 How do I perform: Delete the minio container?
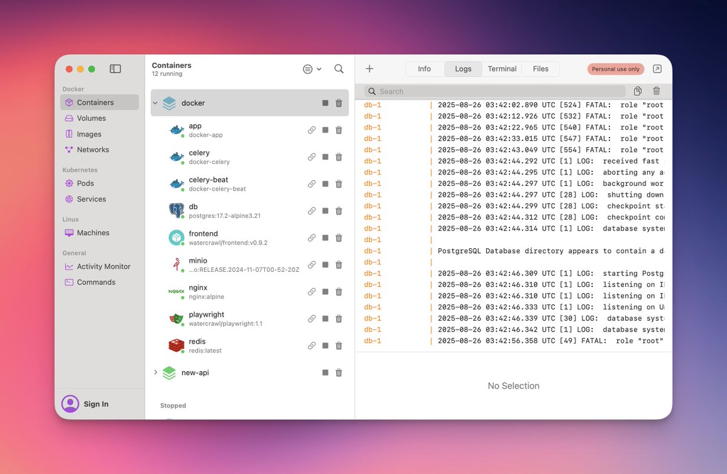tap(339, 265)
